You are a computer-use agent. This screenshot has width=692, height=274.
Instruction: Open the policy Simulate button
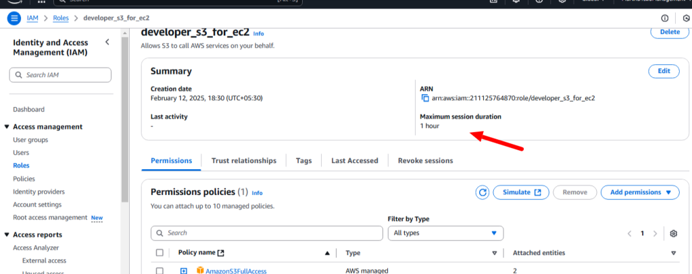click(521, 192)
